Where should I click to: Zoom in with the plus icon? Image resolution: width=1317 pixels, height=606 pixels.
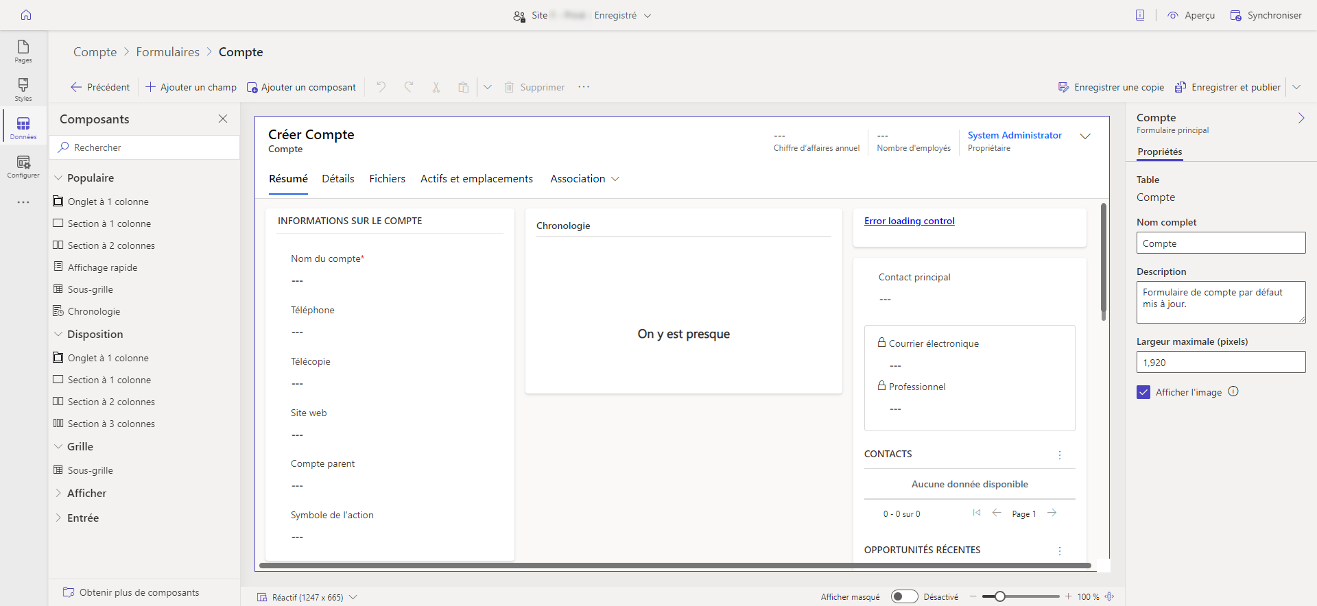[x=1068, y=596]
